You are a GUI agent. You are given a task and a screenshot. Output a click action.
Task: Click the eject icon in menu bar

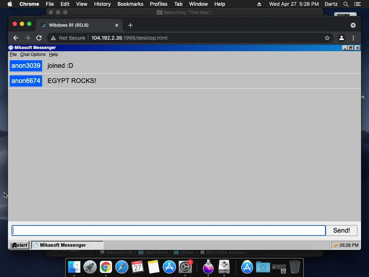pos(259,4)
